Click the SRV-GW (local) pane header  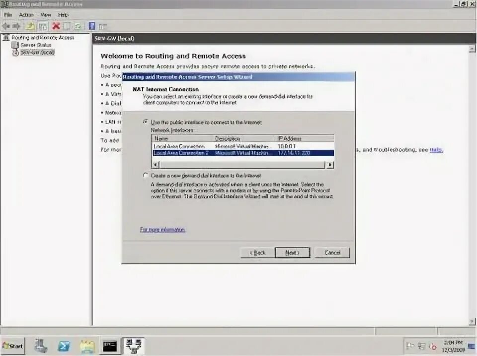[x=284, y=38]
